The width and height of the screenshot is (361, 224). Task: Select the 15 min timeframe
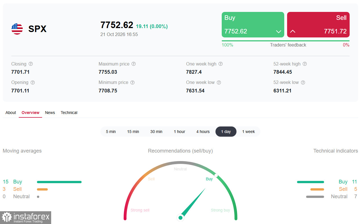133,132
